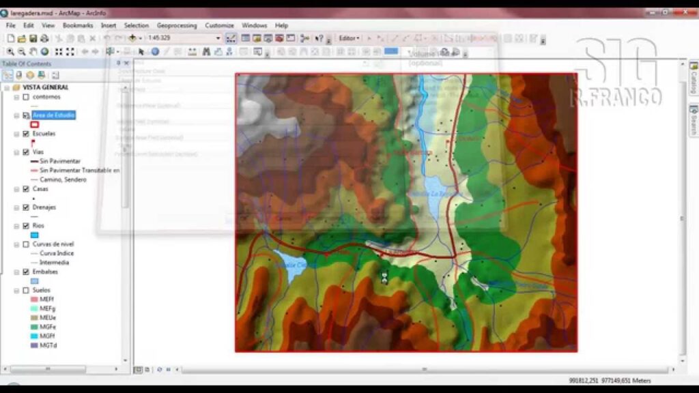Activate the Identify tool
The image size is (699, 393).
pos(155,51)
